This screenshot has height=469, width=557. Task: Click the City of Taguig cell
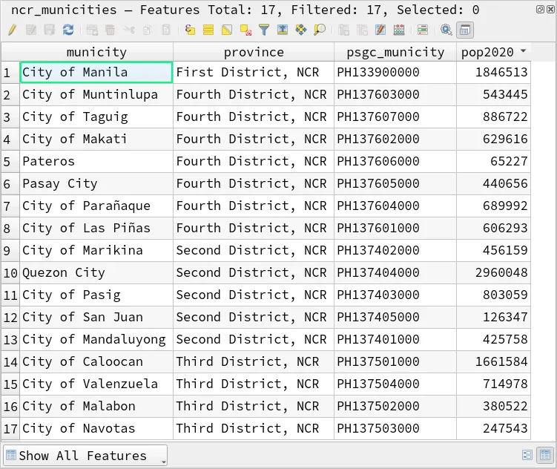[96, 117]
